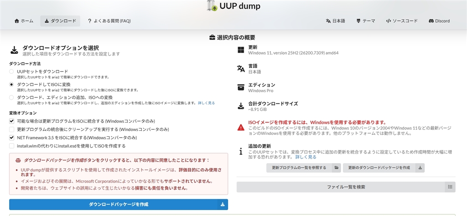
Task: Toggle NET Framework 3.5 integration checkbox
Action: [x=11, y=138]
